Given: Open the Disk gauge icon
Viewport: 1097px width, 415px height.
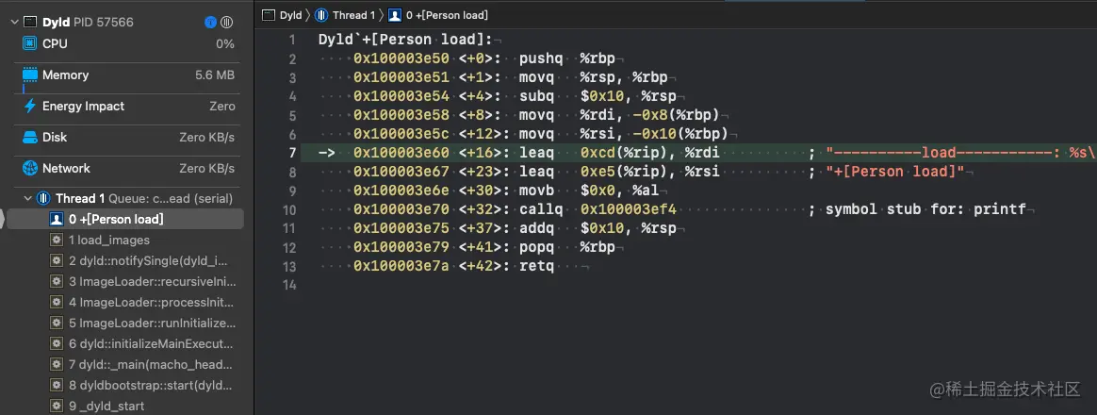Looking at the screenshot, I should coord(29,137).
